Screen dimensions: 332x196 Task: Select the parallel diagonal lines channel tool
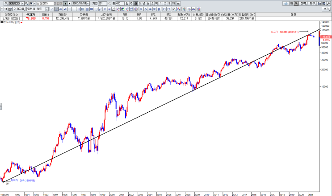[x=105, y=9]
